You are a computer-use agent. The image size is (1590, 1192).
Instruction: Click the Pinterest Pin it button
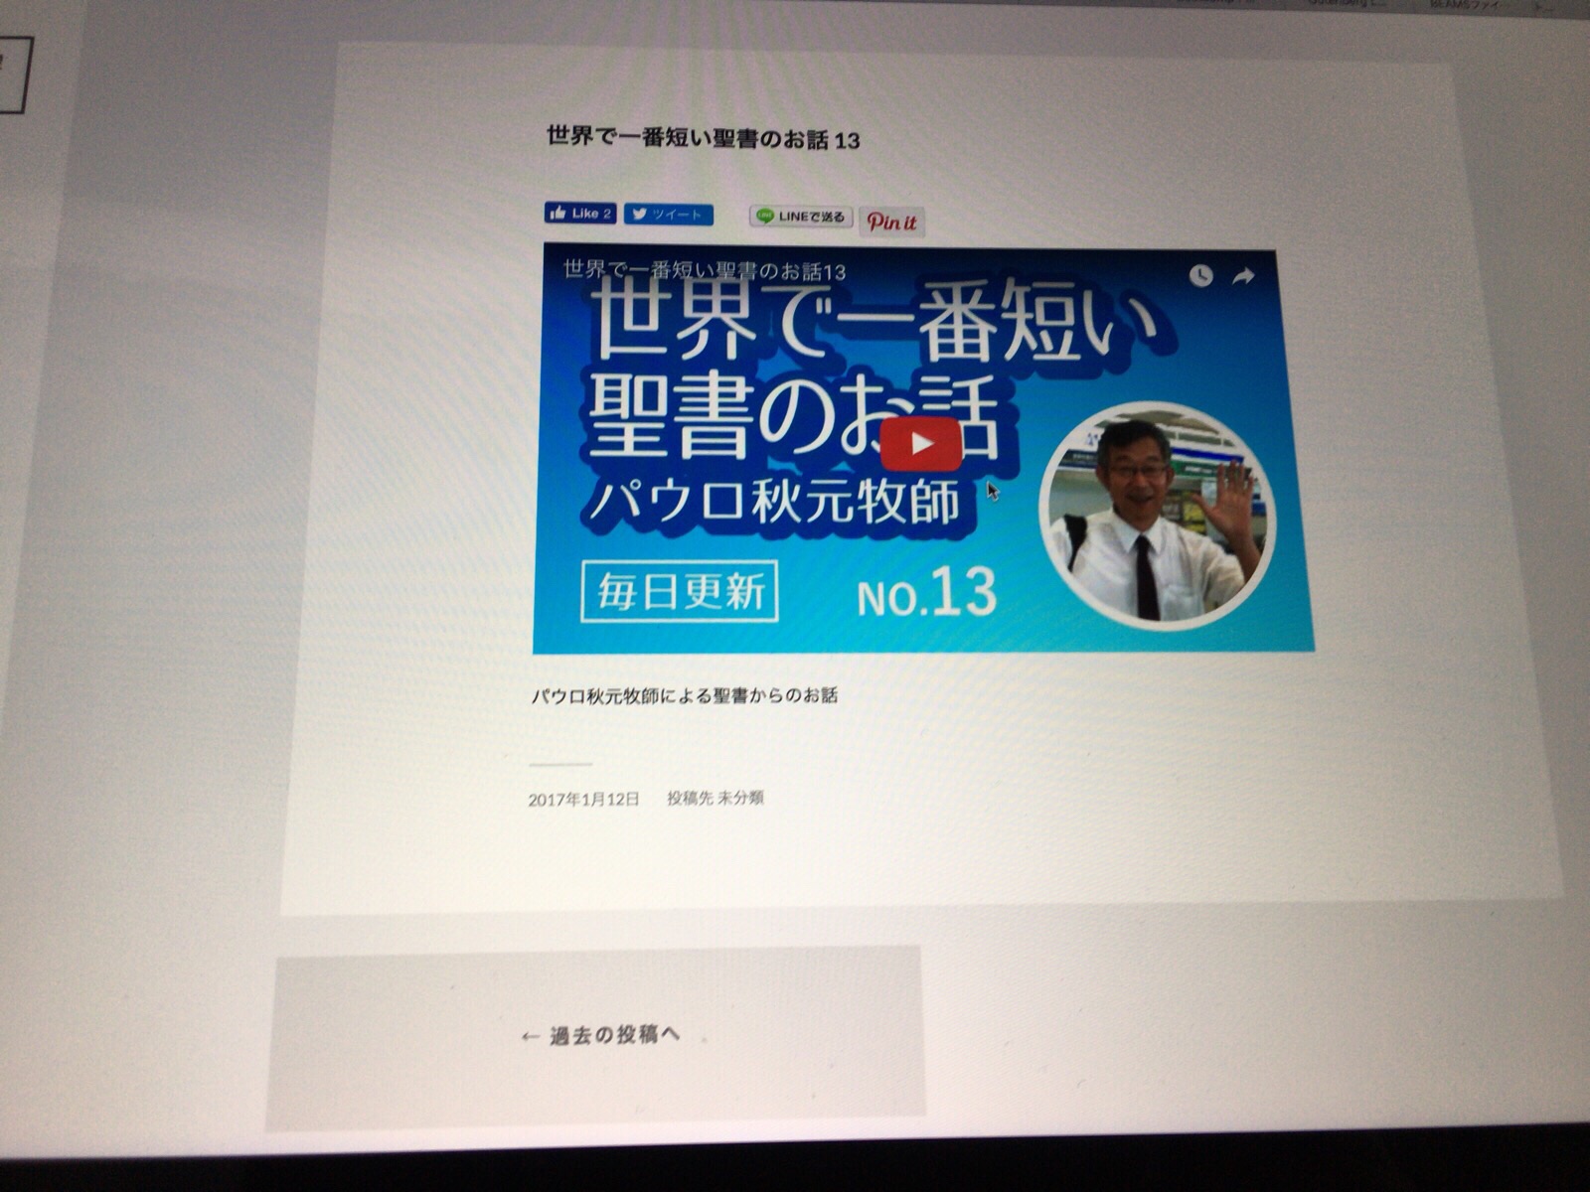pyautogui.click(x=891, y=222)
